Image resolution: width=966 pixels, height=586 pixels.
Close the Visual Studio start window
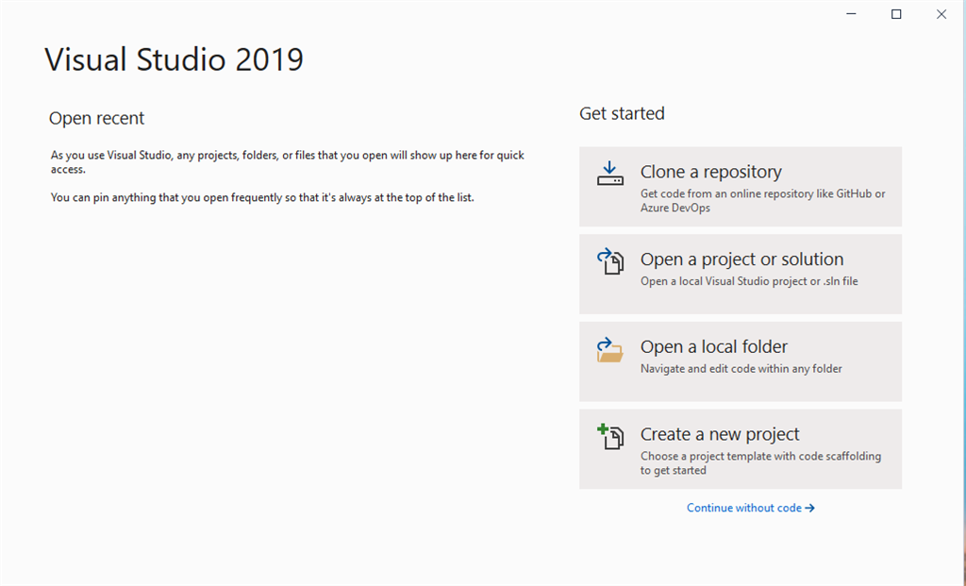click(941, 14)
